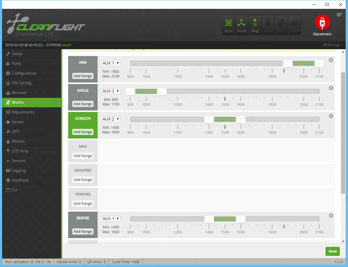Click the Baro sensor status icon

268,25
